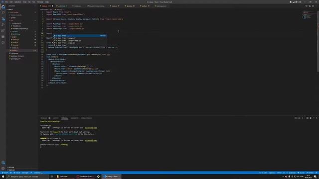Open the node terminal selector

pos(298,118)
